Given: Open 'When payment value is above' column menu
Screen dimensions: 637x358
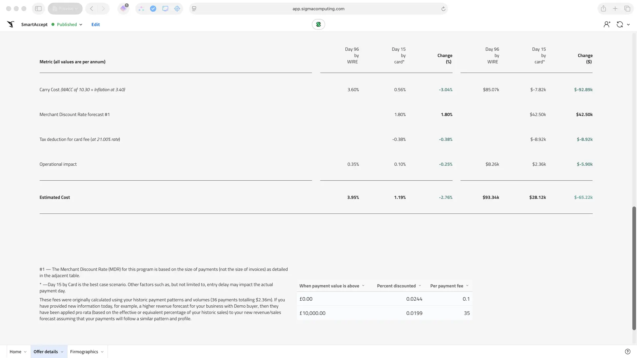Looking at the screenshot, I should pos(363,286).
